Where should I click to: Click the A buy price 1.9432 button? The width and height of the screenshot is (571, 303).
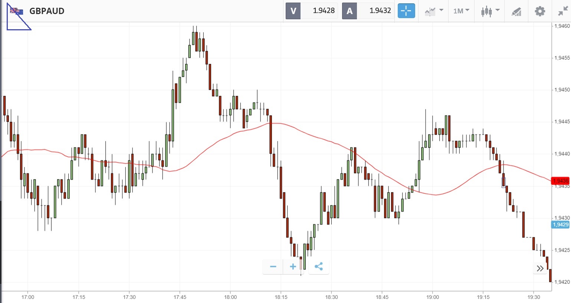[367, 11]
